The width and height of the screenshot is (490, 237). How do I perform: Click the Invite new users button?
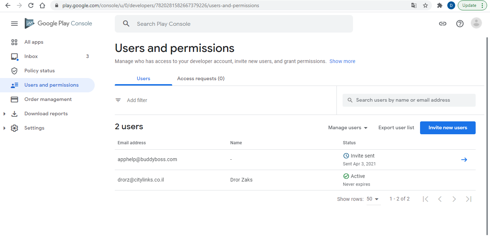coord(448,128)
